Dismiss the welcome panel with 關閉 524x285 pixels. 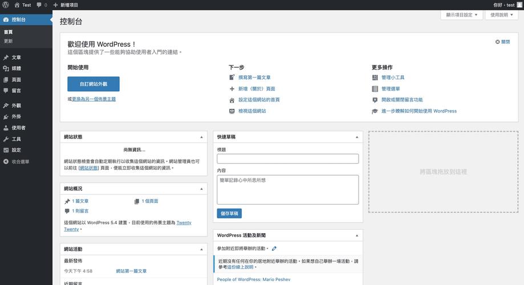point(502,42)
